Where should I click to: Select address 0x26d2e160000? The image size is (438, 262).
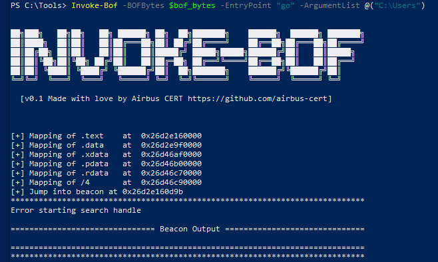pos(171,136)
